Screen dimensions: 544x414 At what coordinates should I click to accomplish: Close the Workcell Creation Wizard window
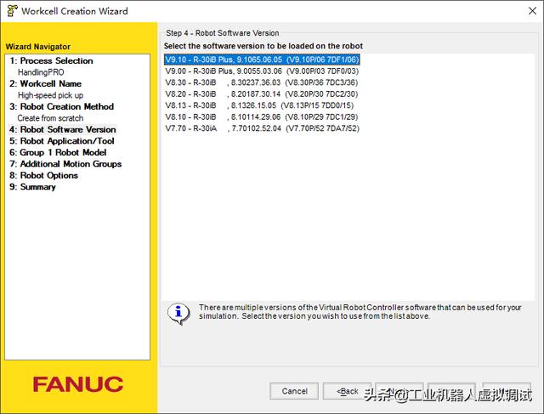532,11
